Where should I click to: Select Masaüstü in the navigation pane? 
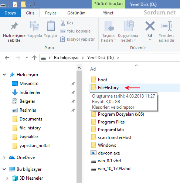tap(29, 84)
